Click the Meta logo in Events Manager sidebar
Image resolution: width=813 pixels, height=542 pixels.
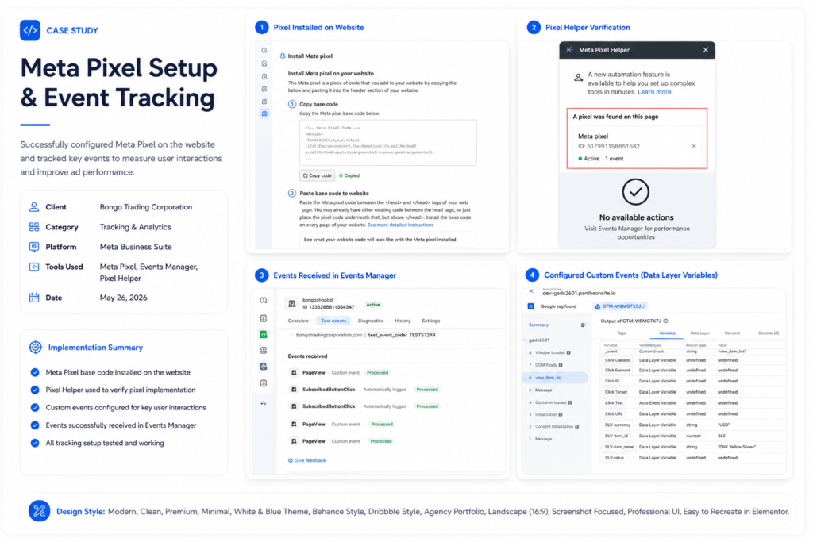pyautogui.click(x=264, y=301)
